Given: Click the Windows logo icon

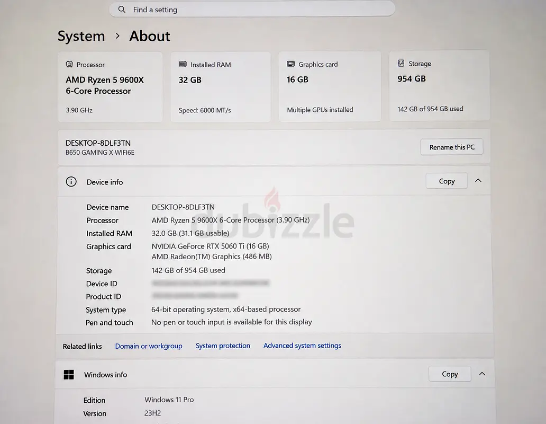Looking at the screenshot, I should coord(69,375).
